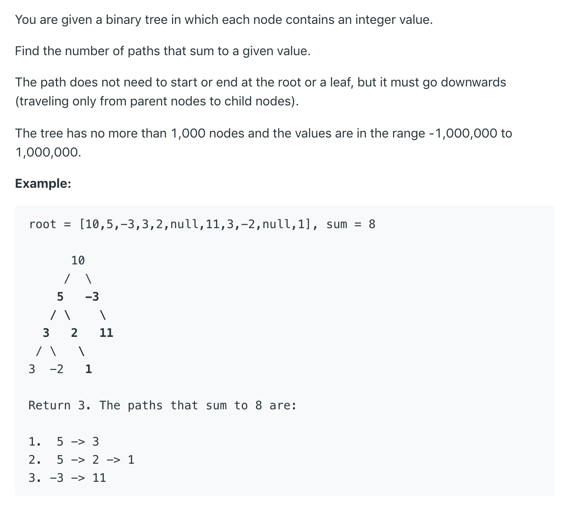Click the second path '5 -> 2 -> 1'
568x509 pixels.
[x=95, y=460]
